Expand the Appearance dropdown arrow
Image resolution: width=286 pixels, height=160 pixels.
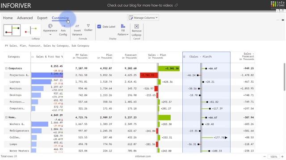click(x=50, y=34)
